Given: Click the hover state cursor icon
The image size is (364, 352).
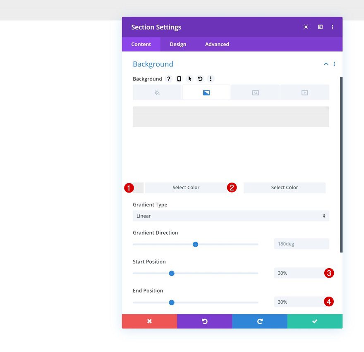Looking at the screenshot, I should pyautogui.click(x=189, y=78).
